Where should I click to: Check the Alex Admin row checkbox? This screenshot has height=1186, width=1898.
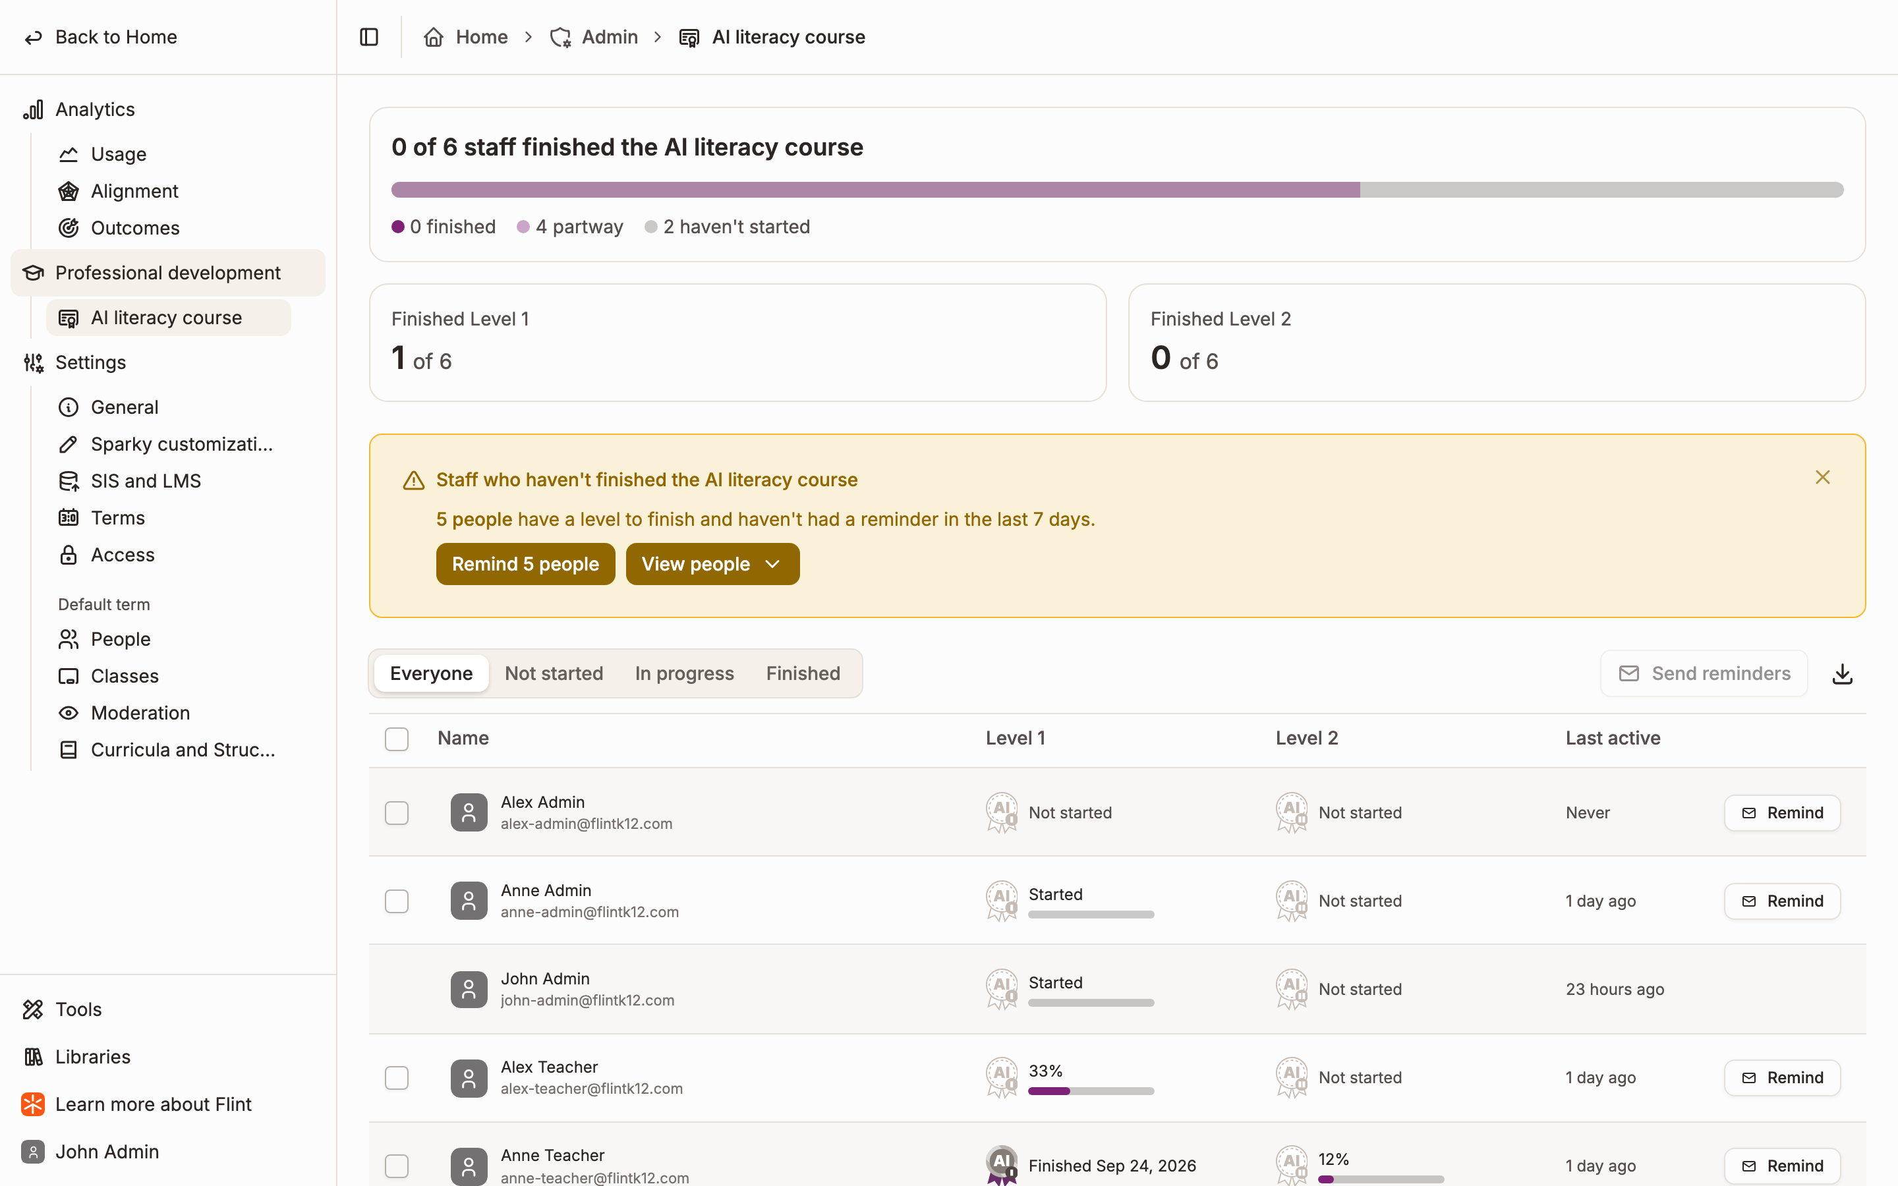[x=397, y=812]
